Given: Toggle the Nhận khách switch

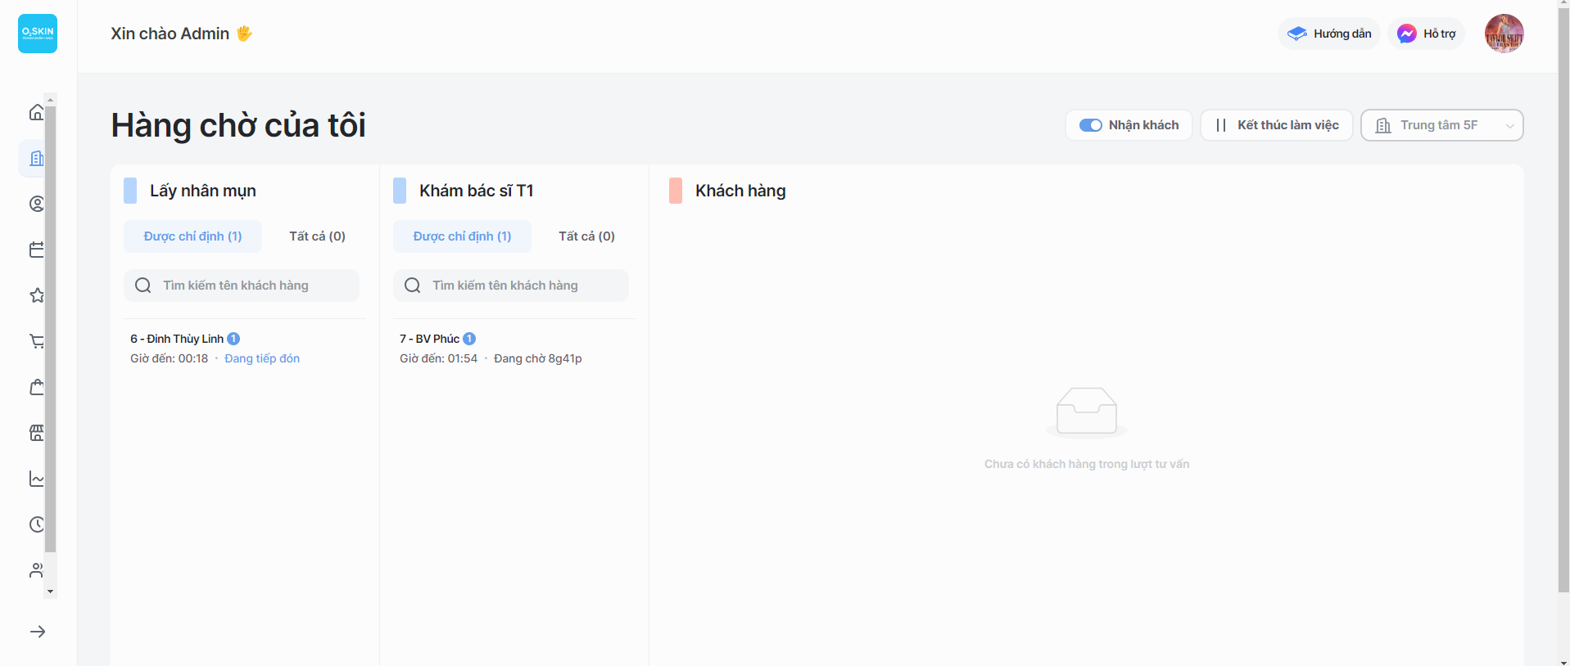Looking at the screenshot, I should (1090, 125).
